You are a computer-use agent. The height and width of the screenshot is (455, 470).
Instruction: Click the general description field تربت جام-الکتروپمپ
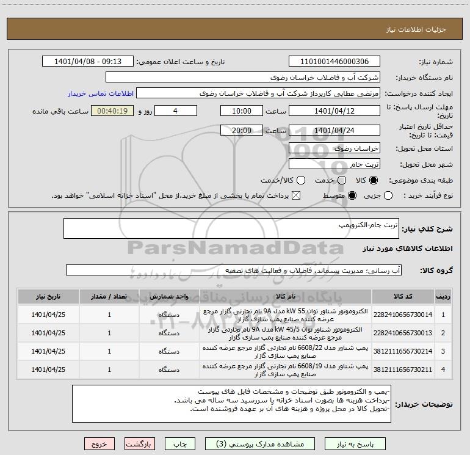point(231,228)
